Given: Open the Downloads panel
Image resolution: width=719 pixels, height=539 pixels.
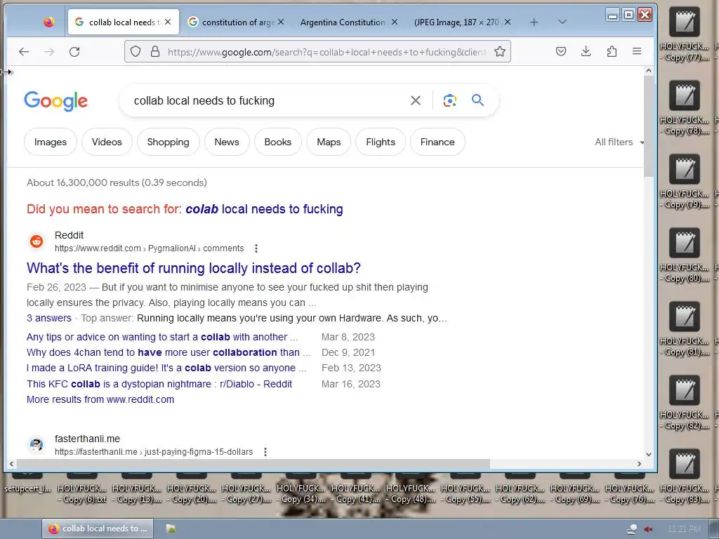Looking at the screenshot, I should [x=586, y=51].
